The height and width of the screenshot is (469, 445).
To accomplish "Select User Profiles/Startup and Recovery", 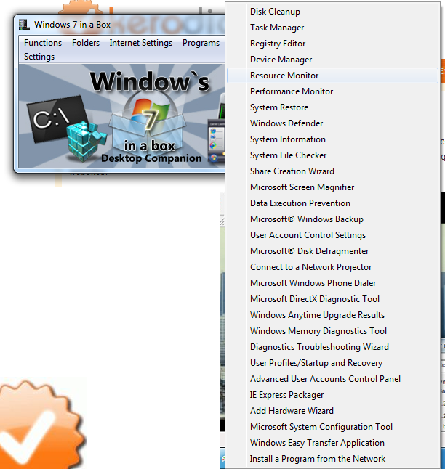I will pos(332,363).
